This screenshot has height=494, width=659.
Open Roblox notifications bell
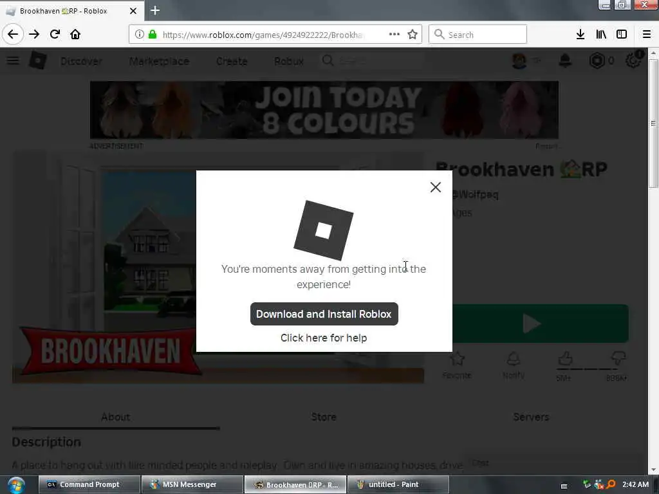pyautogui.click(x=565, y=61)
